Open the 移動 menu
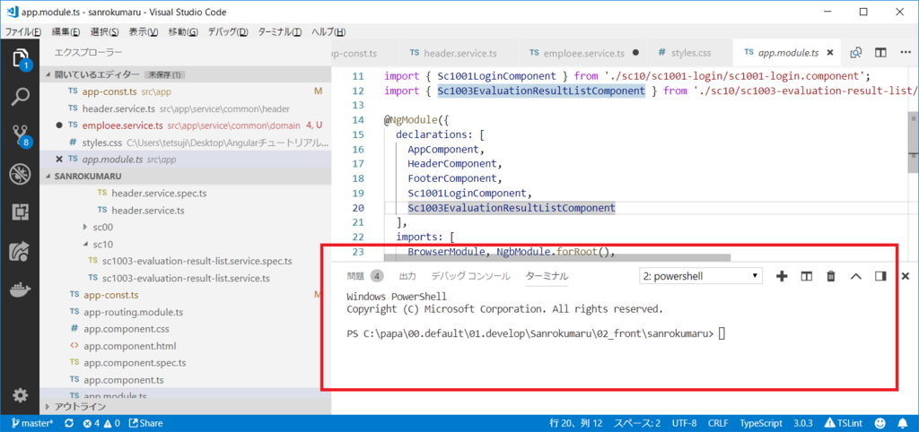 [183, 32]
